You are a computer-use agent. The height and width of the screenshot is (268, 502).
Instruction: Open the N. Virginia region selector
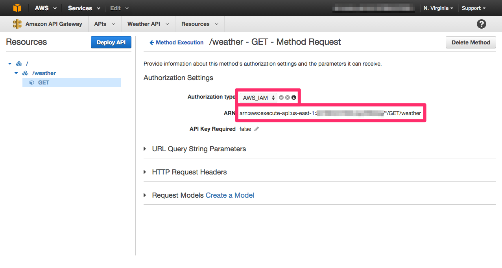click(438, 8)
